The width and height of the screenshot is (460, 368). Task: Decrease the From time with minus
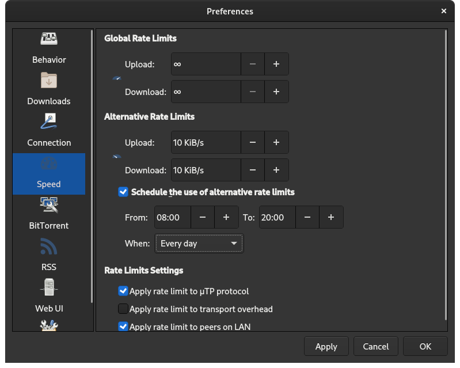[x=203, y=217]
